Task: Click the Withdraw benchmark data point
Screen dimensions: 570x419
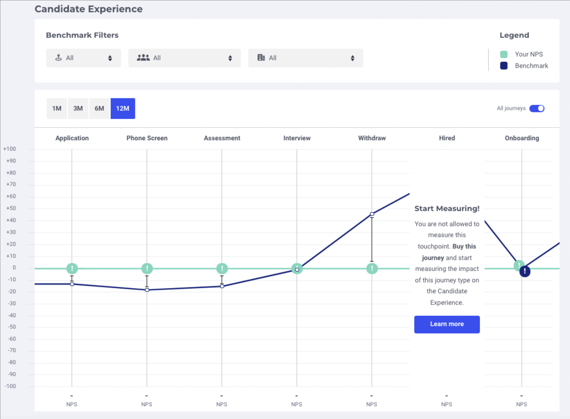Action: (x=372, y=214)
